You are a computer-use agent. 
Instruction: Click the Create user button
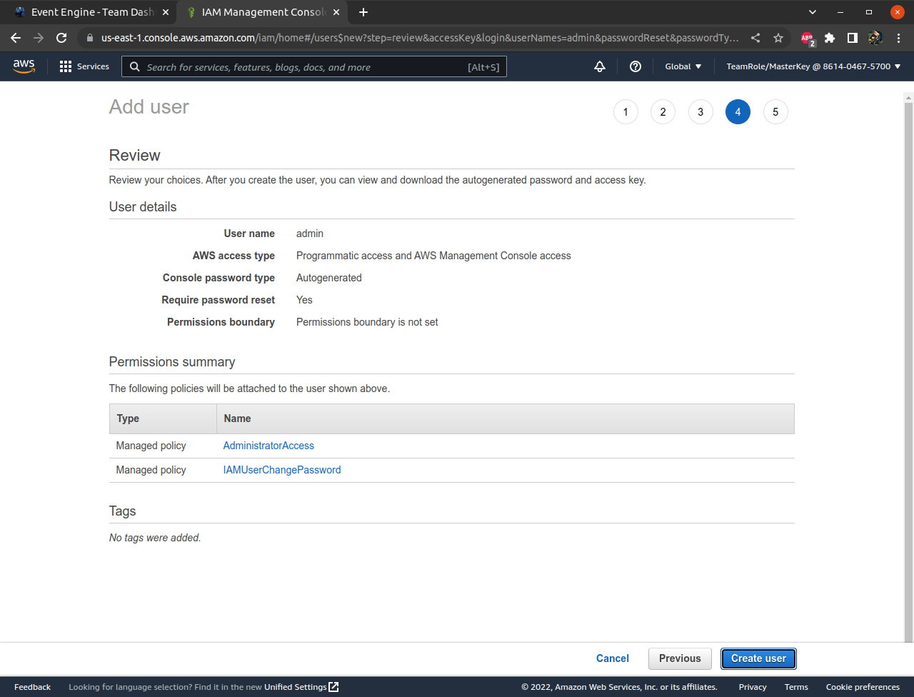[x=758, y=658]
